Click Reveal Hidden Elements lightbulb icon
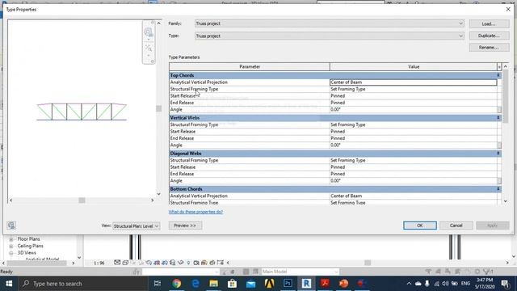Screen dimensions: 517x291 click(x=188, y=263)
